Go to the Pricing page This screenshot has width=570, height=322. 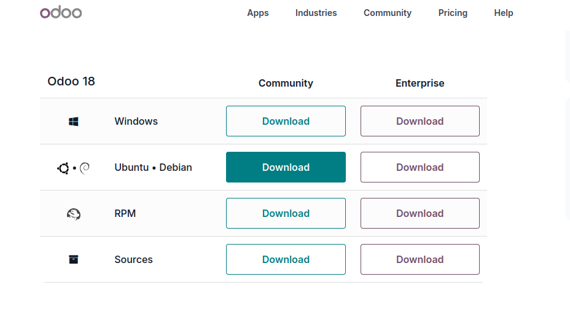click(453, 13)
